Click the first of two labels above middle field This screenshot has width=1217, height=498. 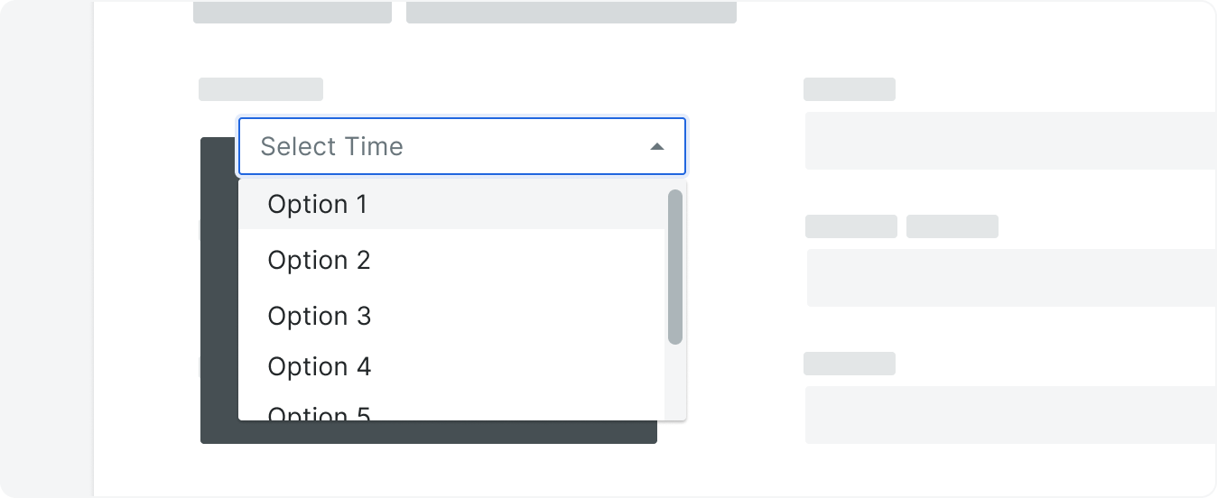coord(851,226)
